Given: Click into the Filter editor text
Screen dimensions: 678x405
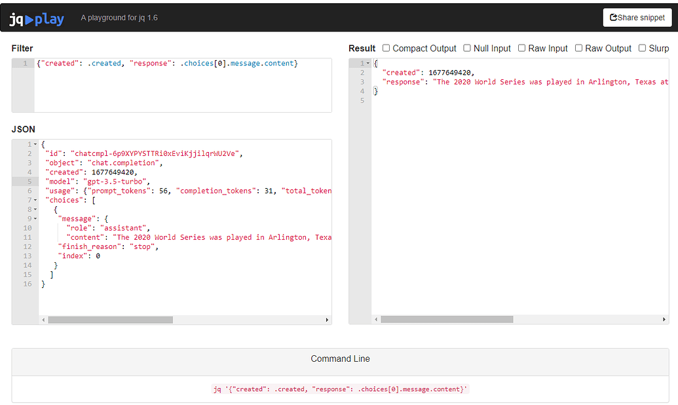Looking at the screenshot, I should pos(167,63).
